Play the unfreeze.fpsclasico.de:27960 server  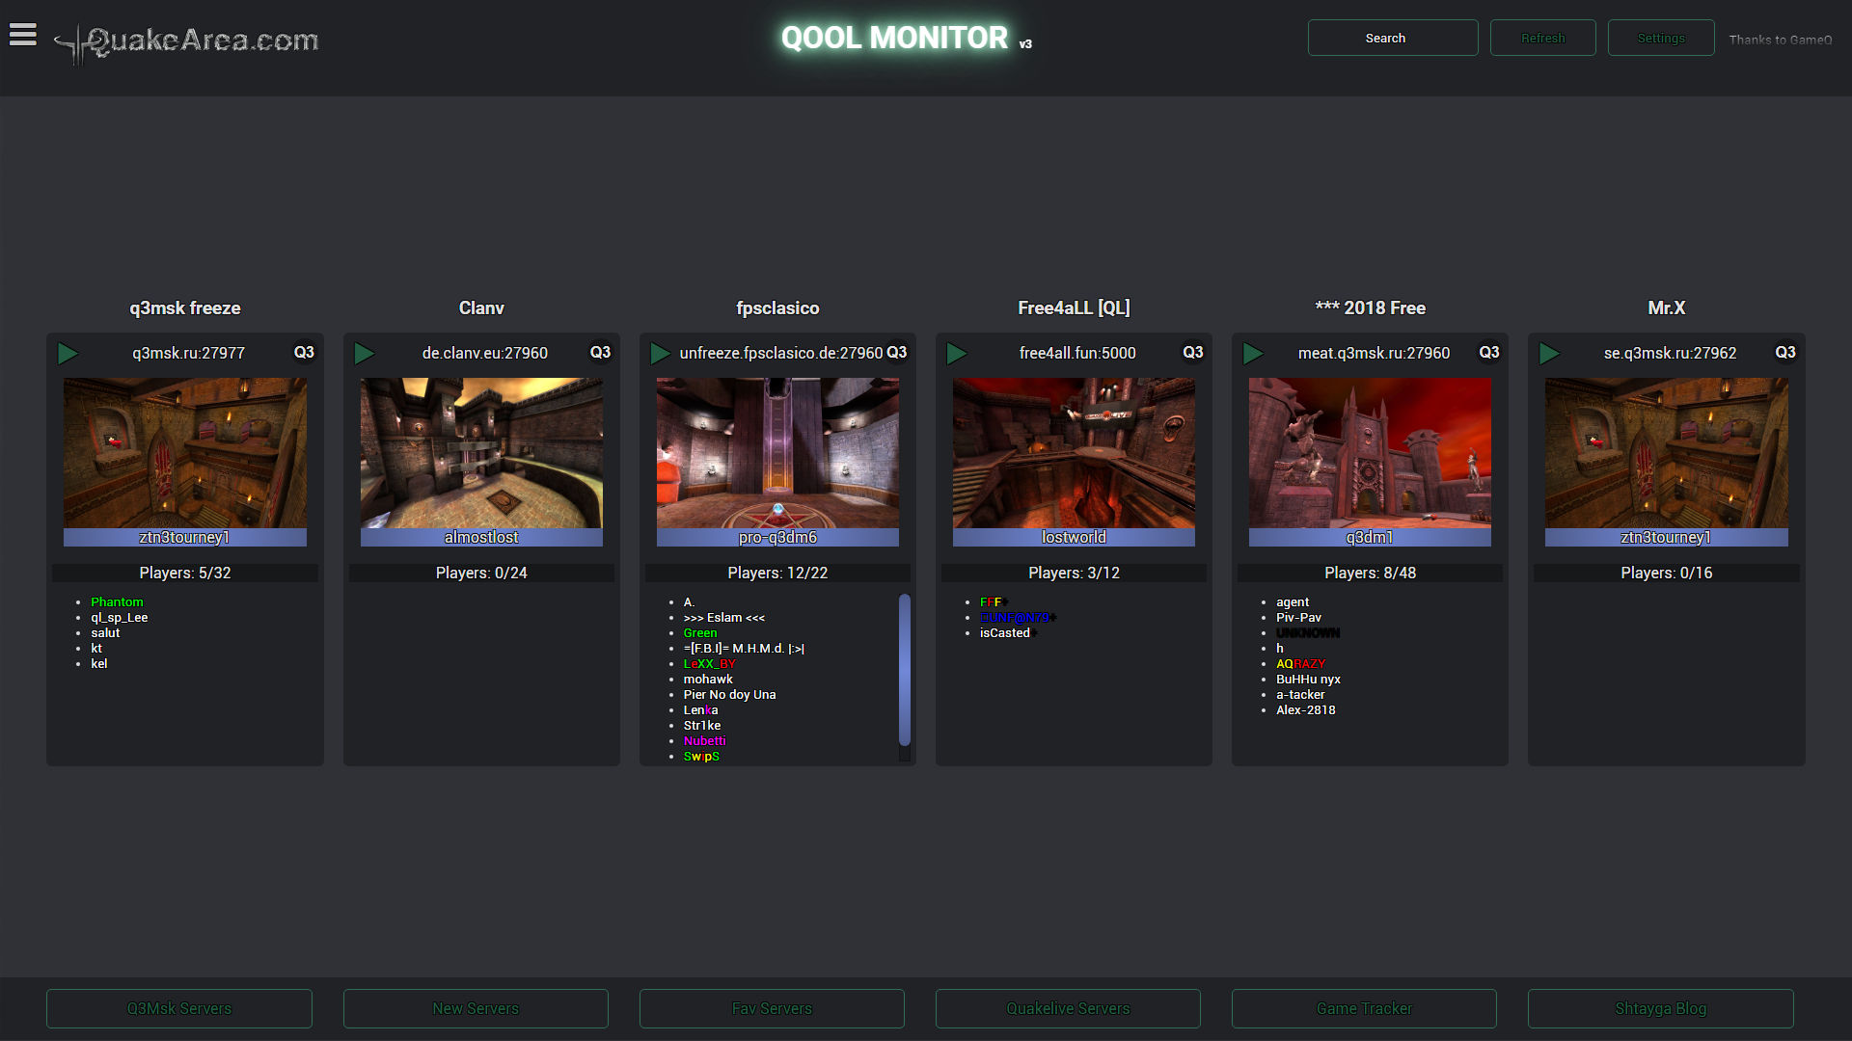[660, 354]
